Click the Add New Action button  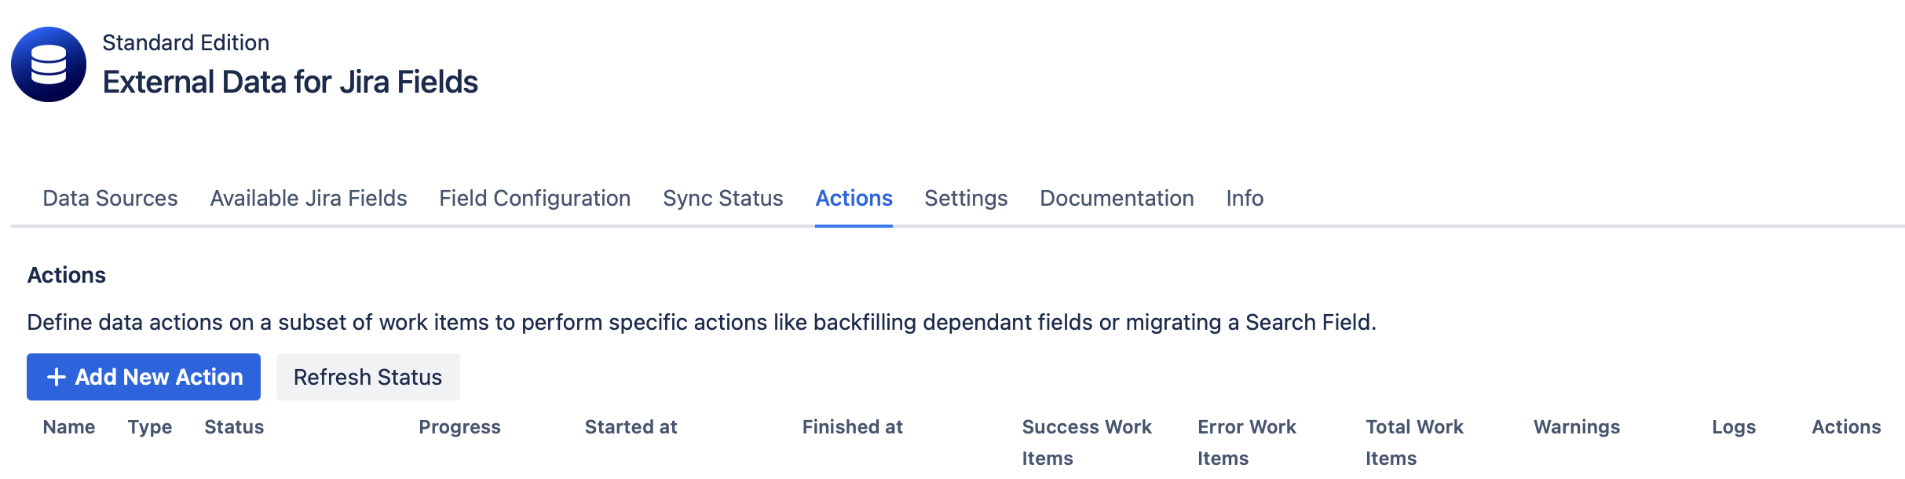pyautogui.click(x=143, y=377)
